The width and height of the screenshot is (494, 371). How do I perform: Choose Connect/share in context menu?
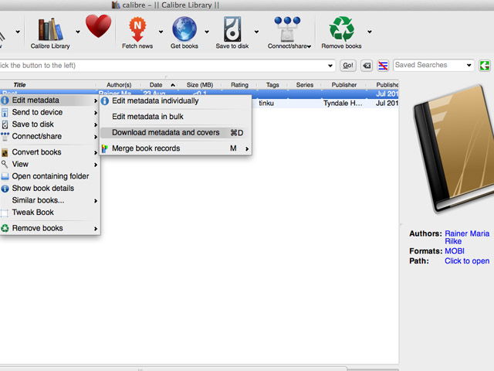49,136
